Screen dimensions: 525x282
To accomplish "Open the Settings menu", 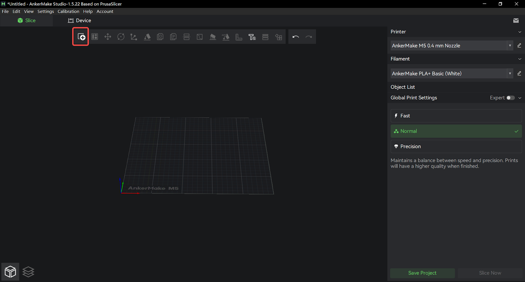I will point(46,11).
